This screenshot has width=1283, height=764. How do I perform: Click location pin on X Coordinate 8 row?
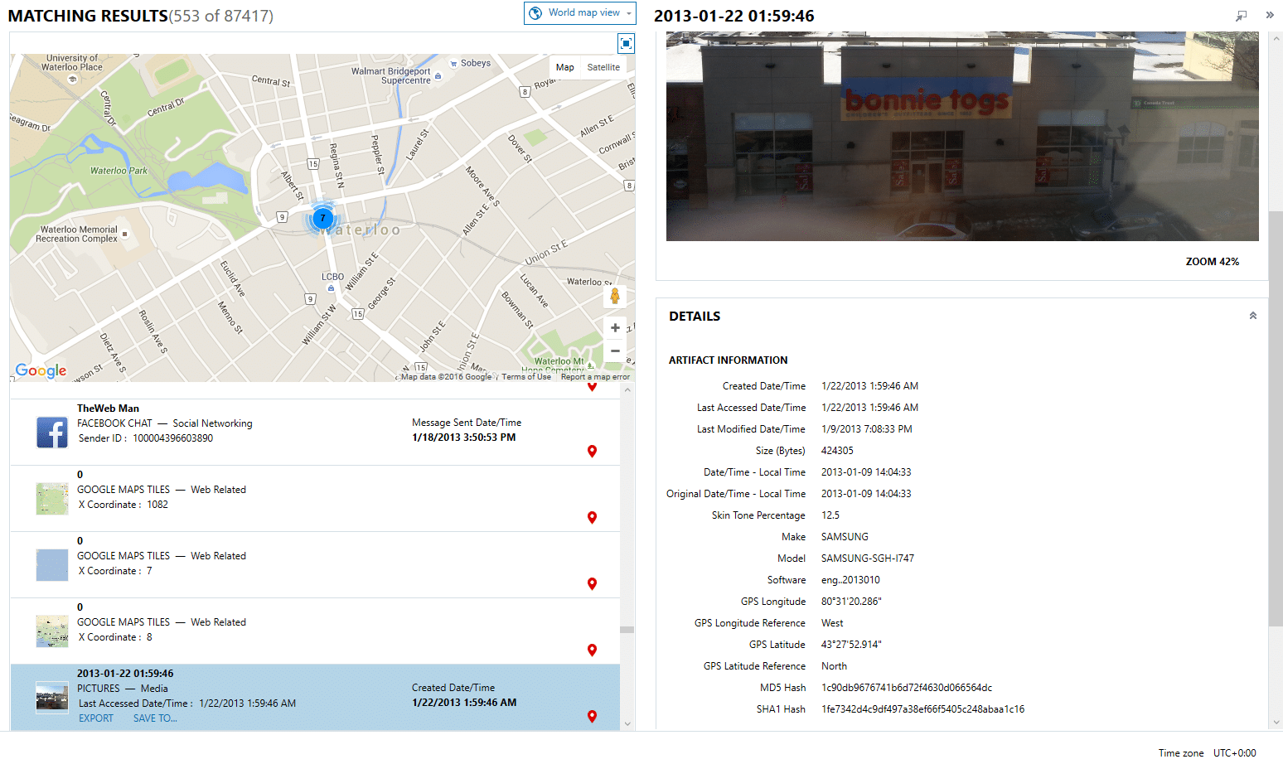(592, 650)
